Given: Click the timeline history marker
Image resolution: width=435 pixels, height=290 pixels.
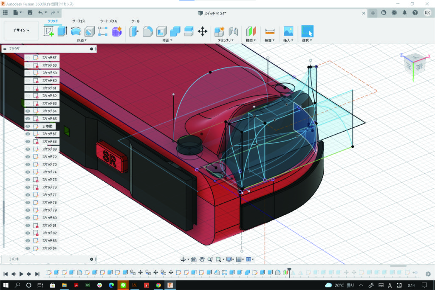Looking at the screenshot, I should tap(289, 270).
